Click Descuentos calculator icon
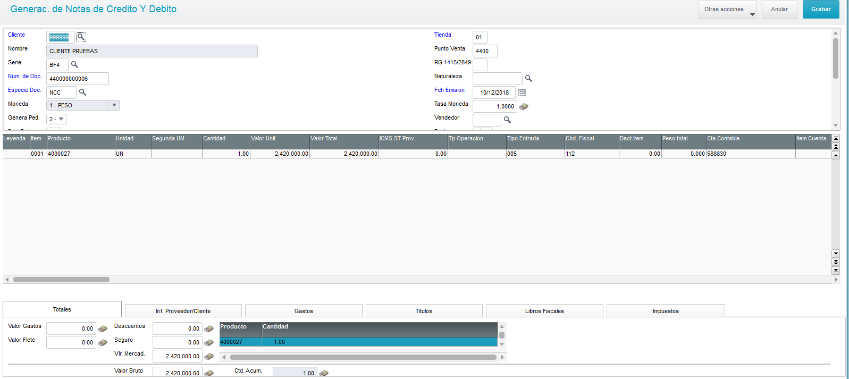 click(x=209, y=329)
